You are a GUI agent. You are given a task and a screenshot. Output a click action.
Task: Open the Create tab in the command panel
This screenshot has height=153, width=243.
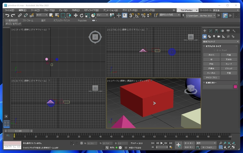coord(205,31)
